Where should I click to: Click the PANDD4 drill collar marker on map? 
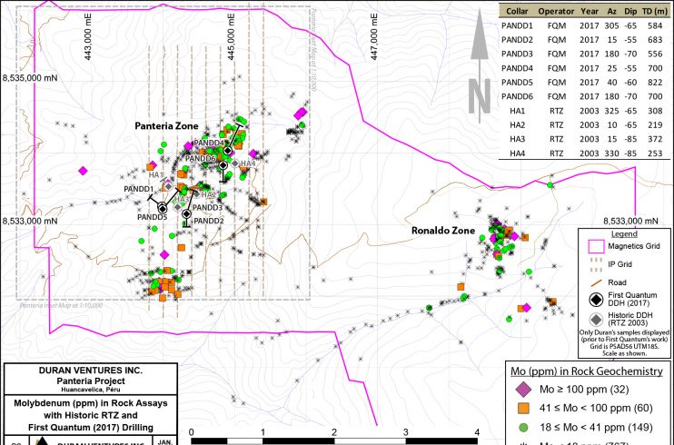click(x=227, y=151)
